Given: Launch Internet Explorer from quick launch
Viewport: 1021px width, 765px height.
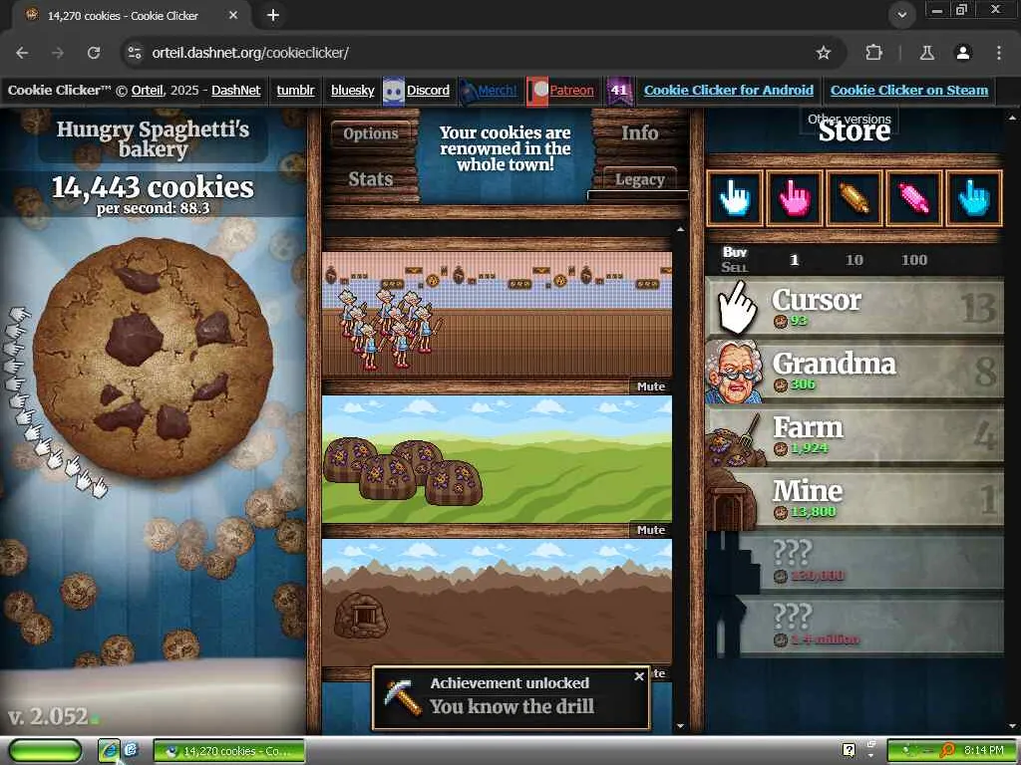Looking at the screenshot, I should click(110, 750).
